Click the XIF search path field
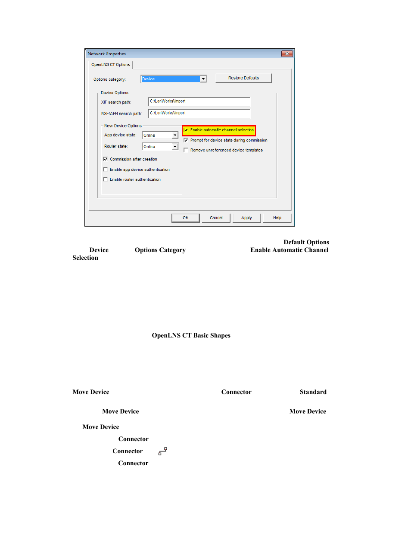The image size is (411, 533). [x=199, y=101]
